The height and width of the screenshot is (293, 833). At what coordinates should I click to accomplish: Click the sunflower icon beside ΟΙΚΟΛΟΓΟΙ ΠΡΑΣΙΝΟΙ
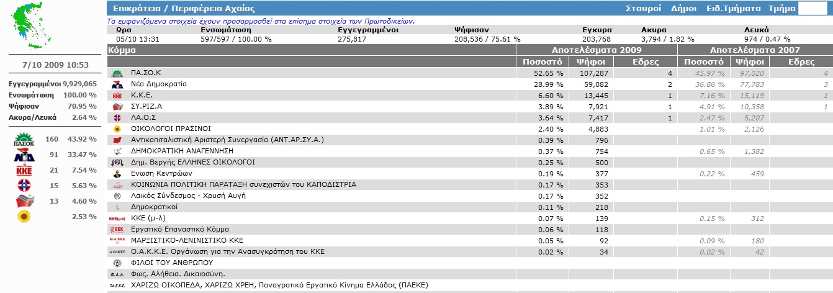[117, 129]
